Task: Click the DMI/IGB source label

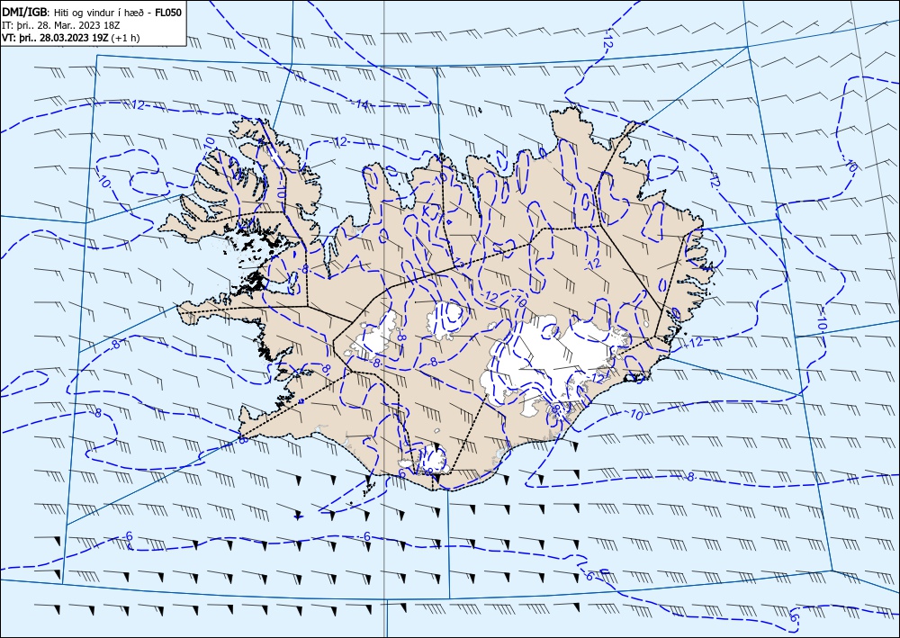Action: [x=25, y=12]
